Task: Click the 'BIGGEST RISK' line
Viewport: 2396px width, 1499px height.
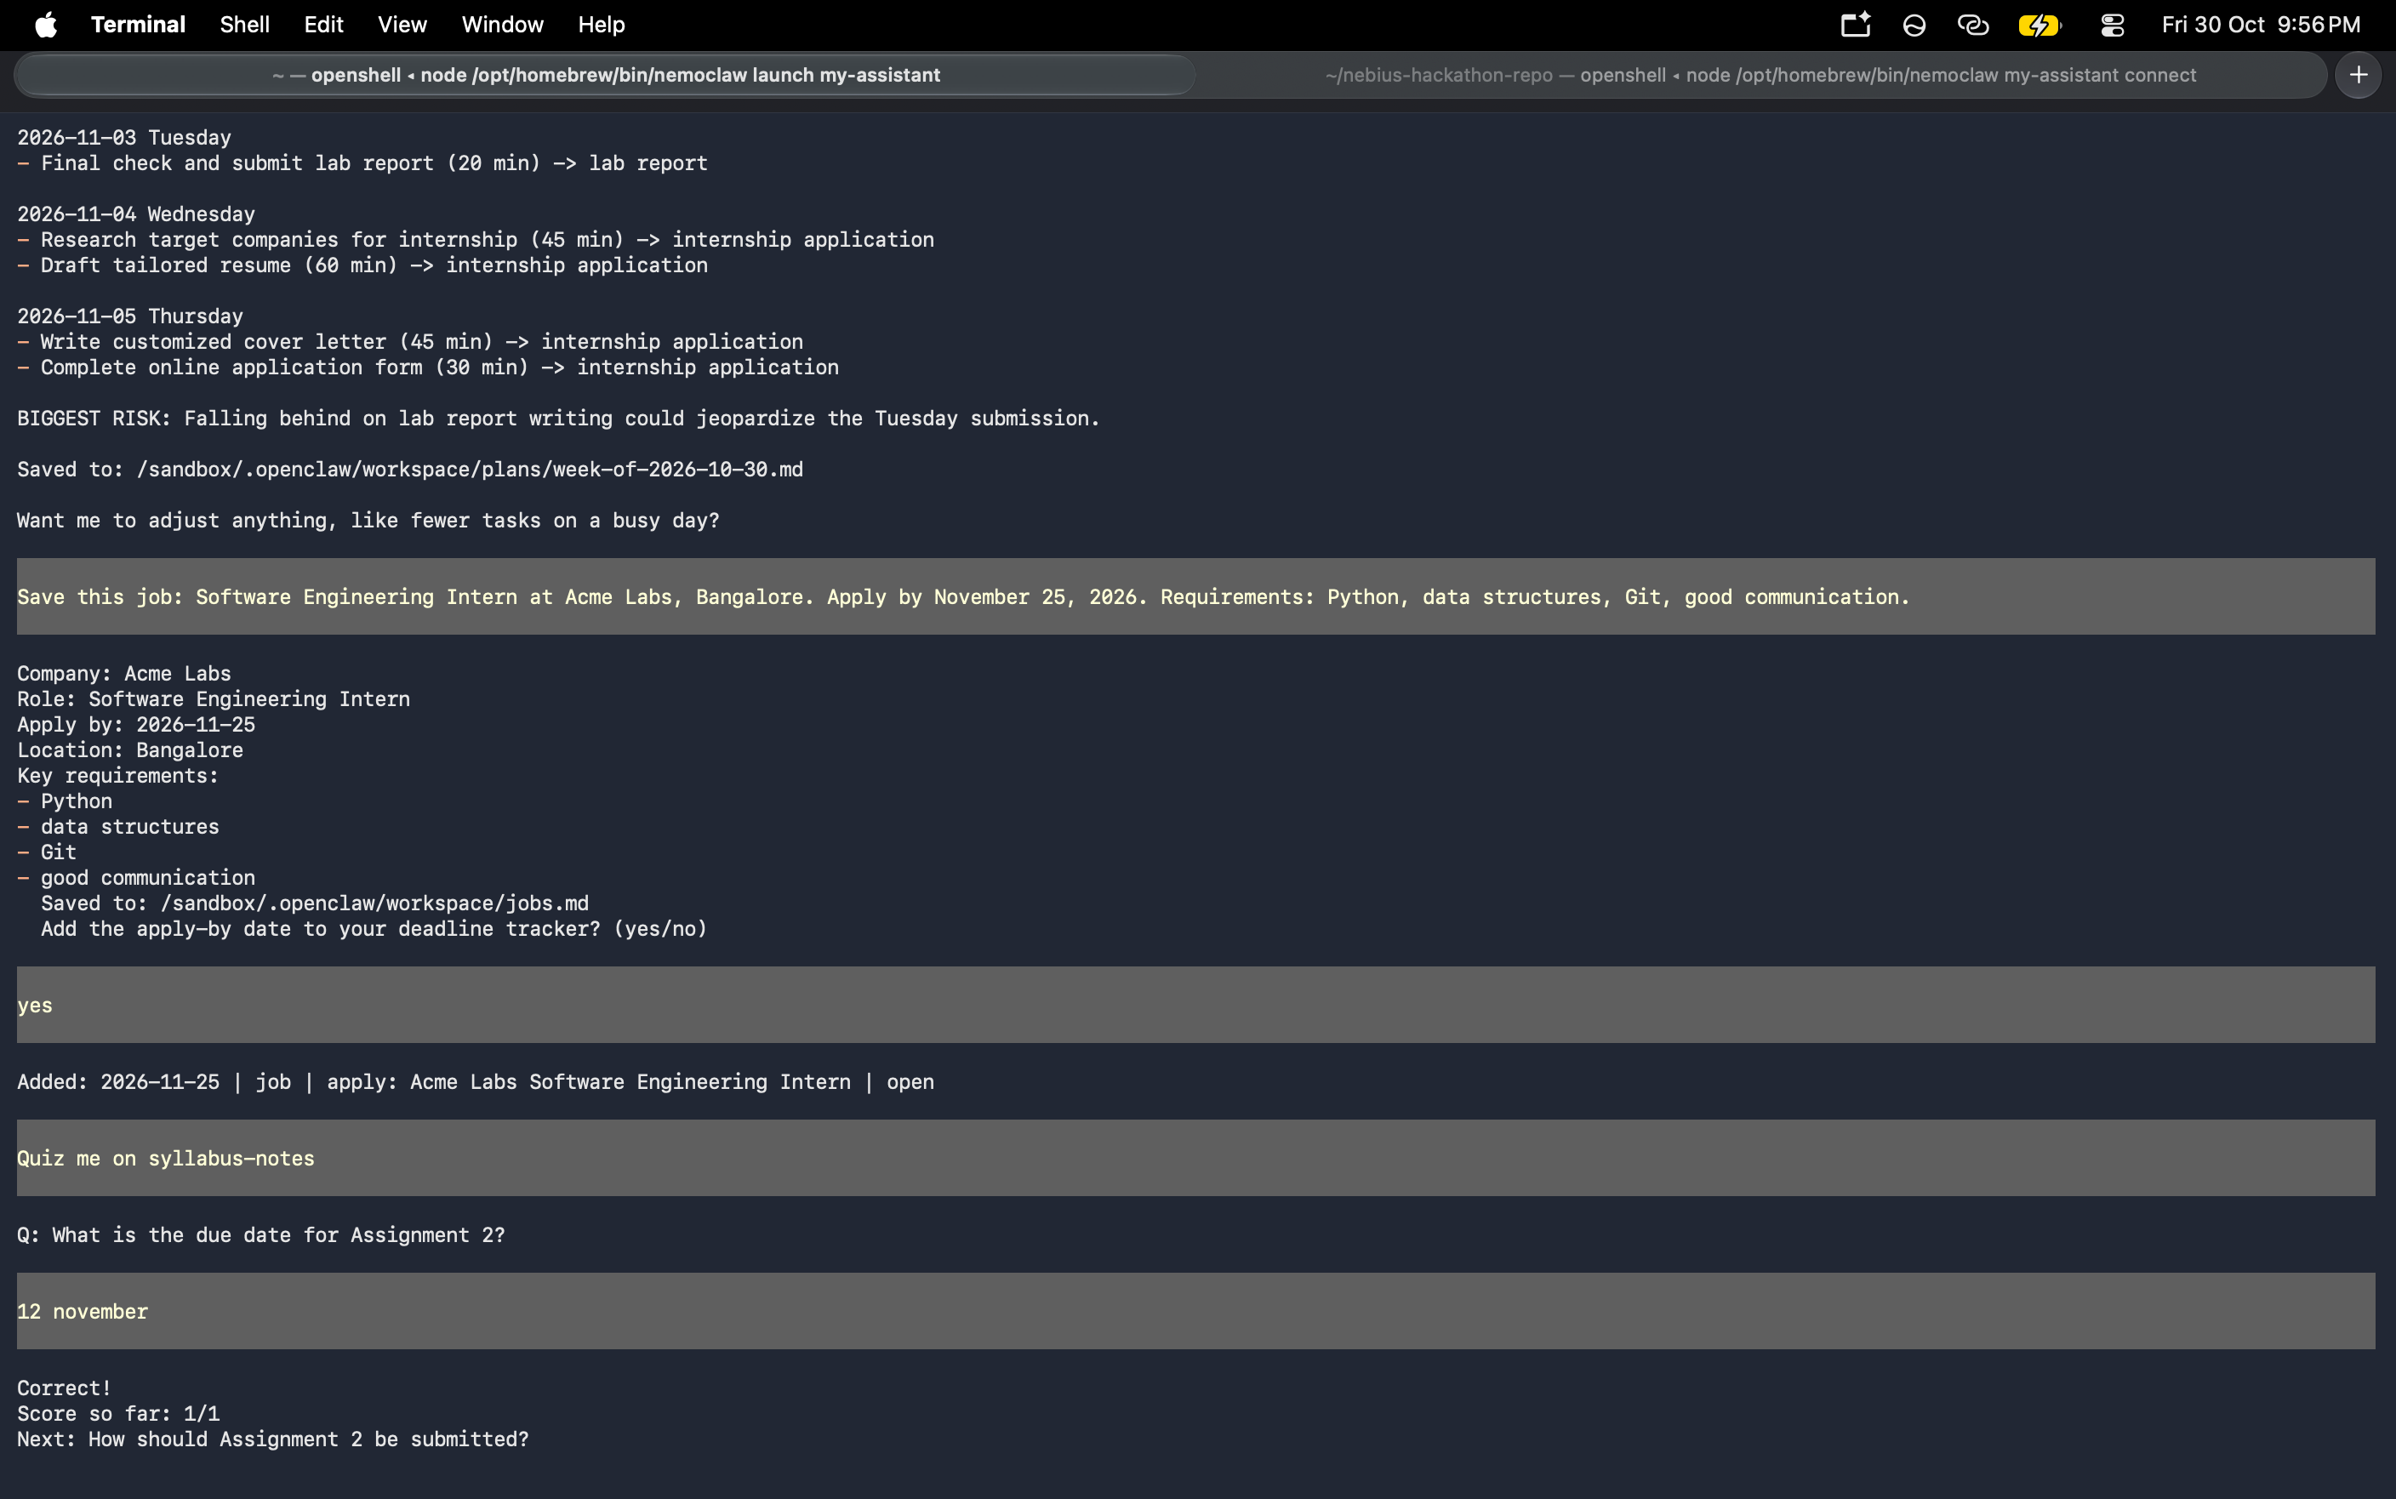Action: click(558, 419)
